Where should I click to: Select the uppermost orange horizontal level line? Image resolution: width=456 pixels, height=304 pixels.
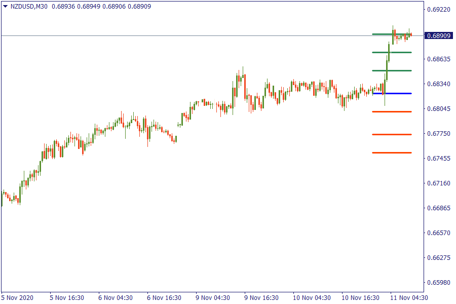point(392,111)
